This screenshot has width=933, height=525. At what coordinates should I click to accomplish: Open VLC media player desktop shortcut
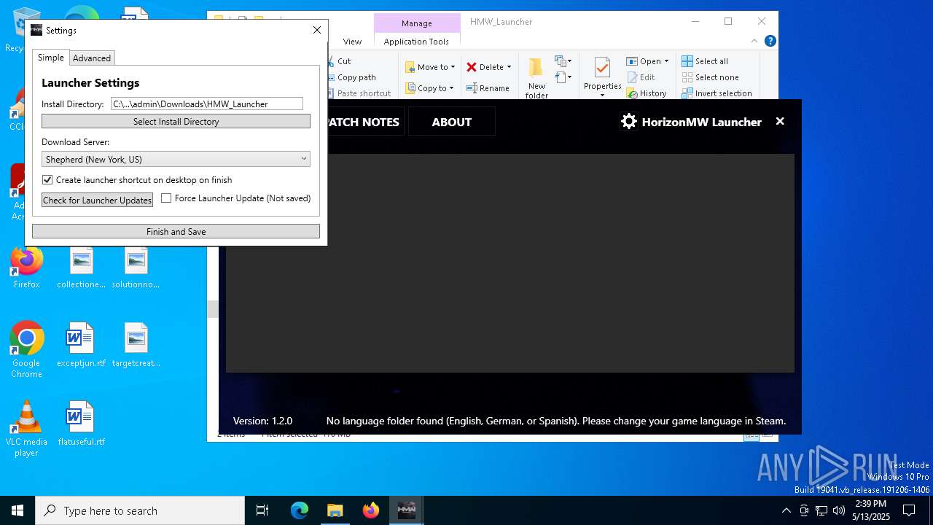tap(27, 428)
